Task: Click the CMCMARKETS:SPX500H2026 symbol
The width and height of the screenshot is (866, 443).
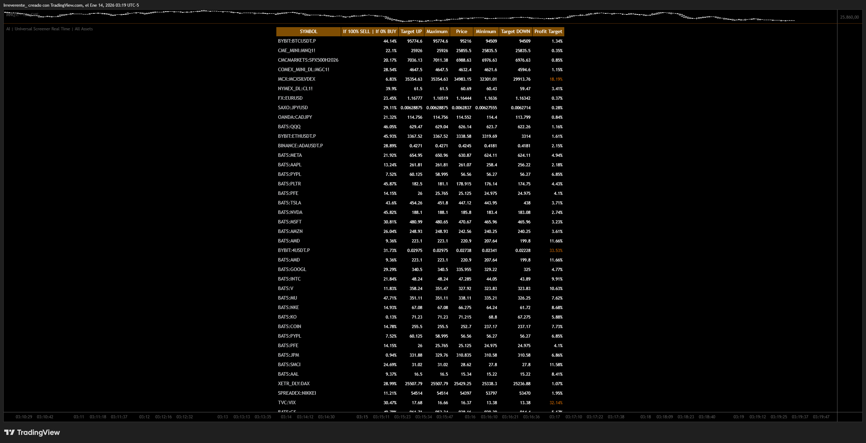Action: click(308, 60)
